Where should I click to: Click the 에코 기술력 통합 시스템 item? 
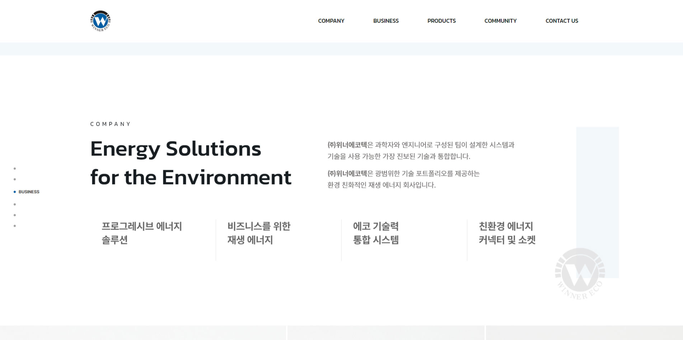(376, 233)
